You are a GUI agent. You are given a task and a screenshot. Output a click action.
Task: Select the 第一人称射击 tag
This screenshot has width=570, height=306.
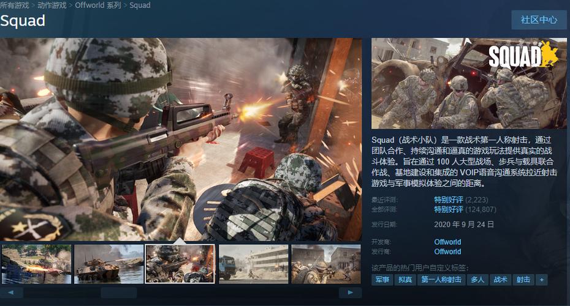click(441, 280)
